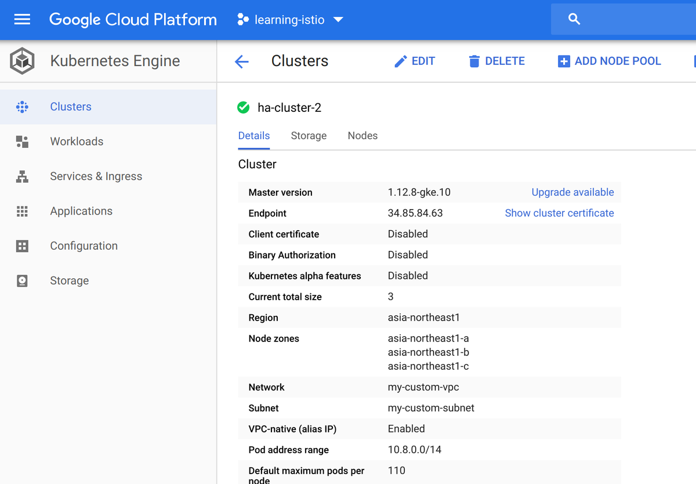Image resolution: width=696 pixels, height=484 pixels.
Task: Click the Binary Authorization Disabled value
Action: point(408,255)
